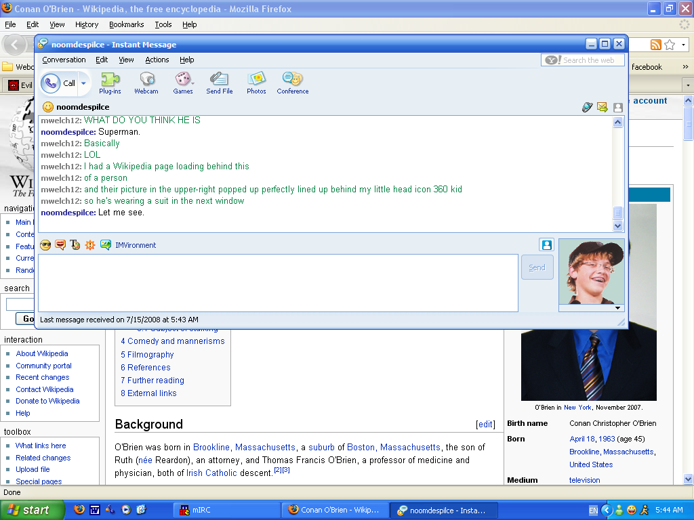Open the dropdown arrow beside the star

[x=683, y=45]
